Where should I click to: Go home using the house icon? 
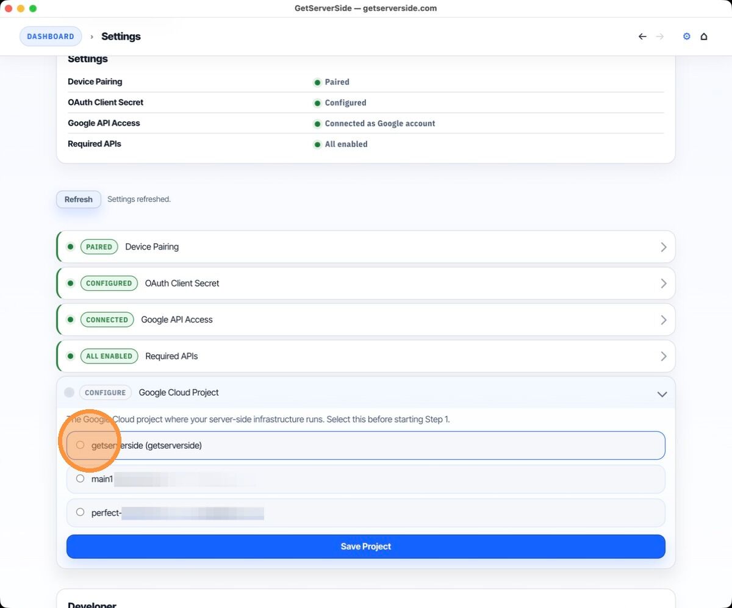pos(704,37)
